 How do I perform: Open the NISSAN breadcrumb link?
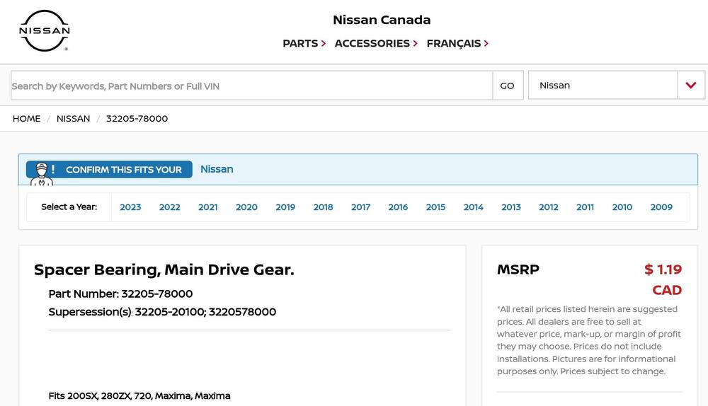[x=73, y=119]
